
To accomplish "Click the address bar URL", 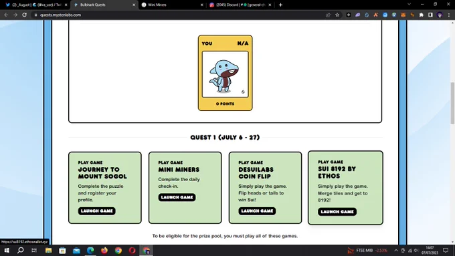I will pos(60,15).
